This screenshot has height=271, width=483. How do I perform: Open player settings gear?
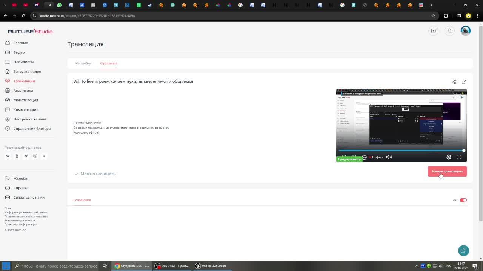click(449, 157)
